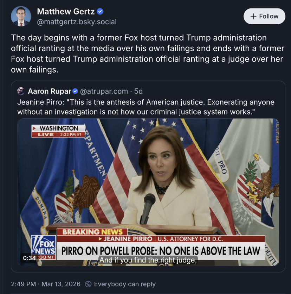Screen dimensions: 291x294
Task: Click the quoted post's 5d timestamp
Action: (x=138, y=92)
